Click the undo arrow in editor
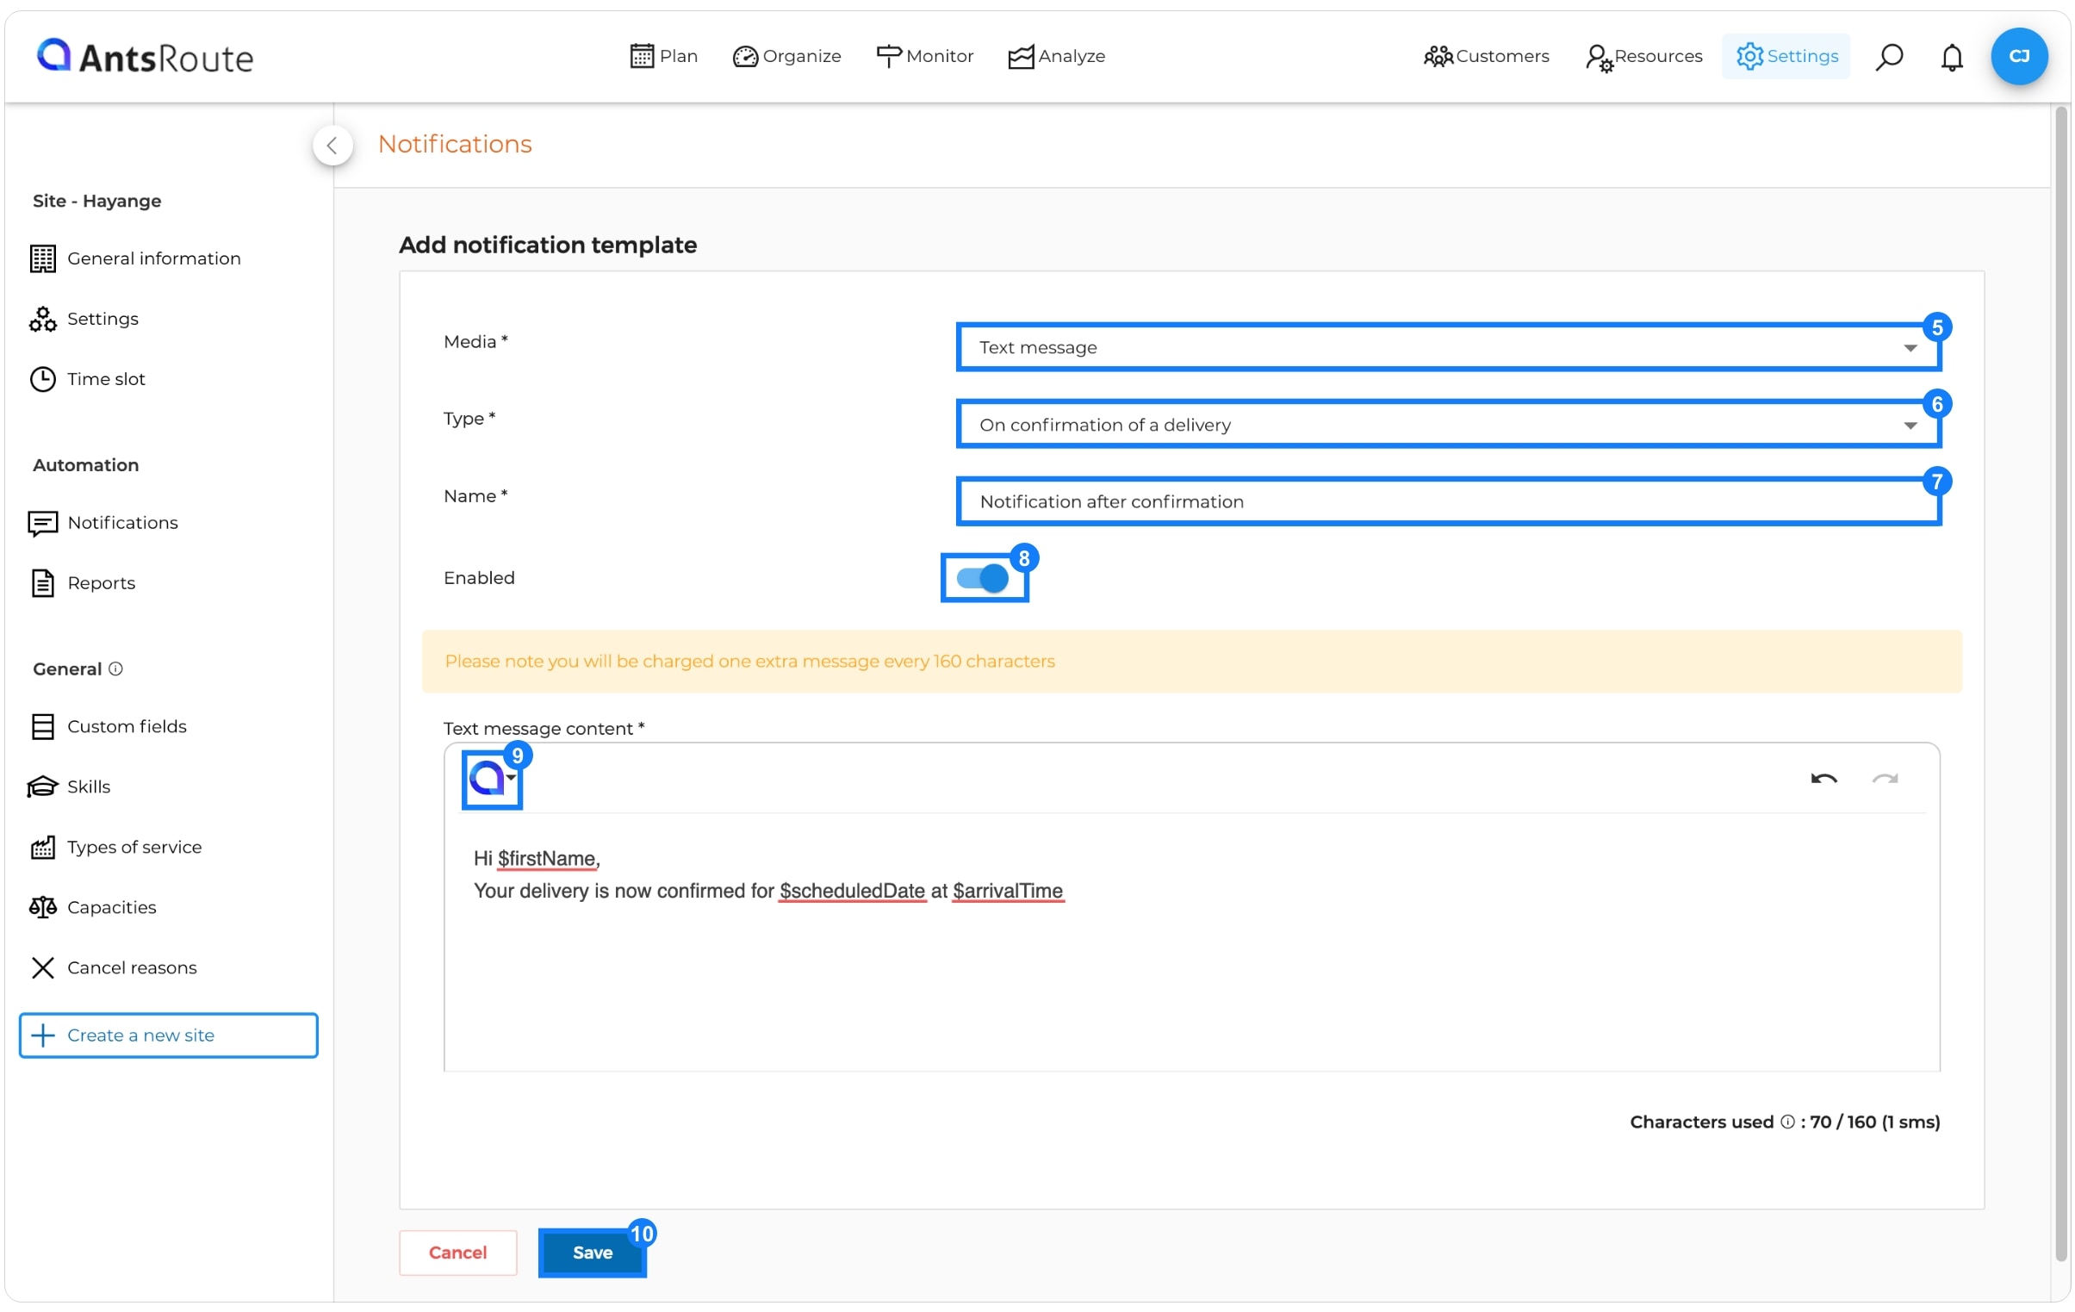 coord(1823,779)
